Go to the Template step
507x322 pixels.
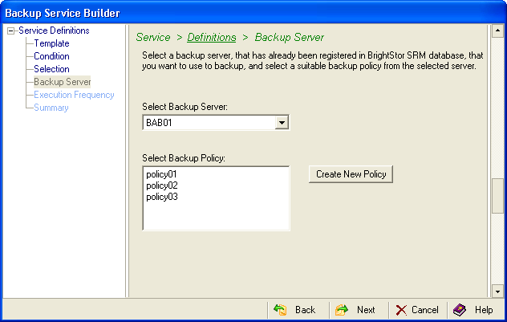click(x=51, y=43)
